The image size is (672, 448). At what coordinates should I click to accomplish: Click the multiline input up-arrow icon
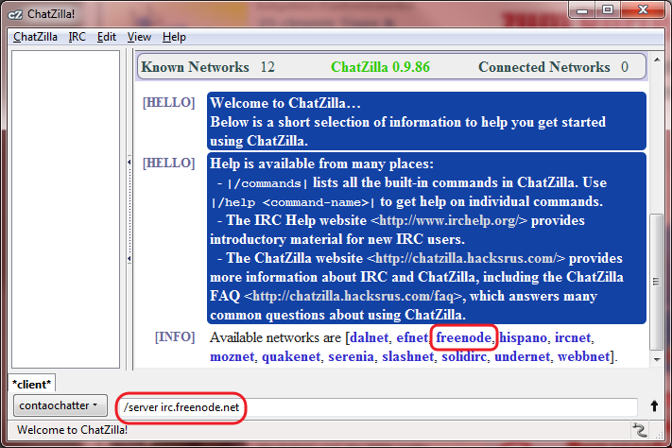pos(654,406)
